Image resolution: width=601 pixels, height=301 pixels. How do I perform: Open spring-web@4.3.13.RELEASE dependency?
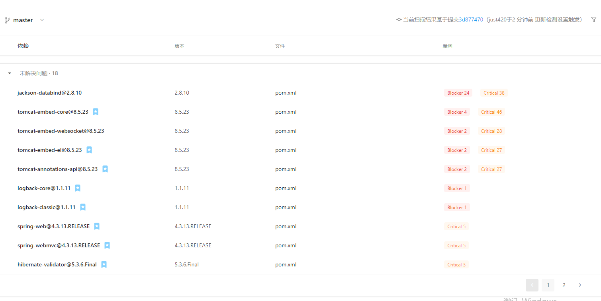(x=54, y=226)
